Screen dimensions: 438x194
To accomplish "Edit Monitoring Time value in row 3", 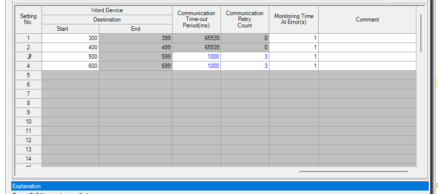I will pos(294,57).
